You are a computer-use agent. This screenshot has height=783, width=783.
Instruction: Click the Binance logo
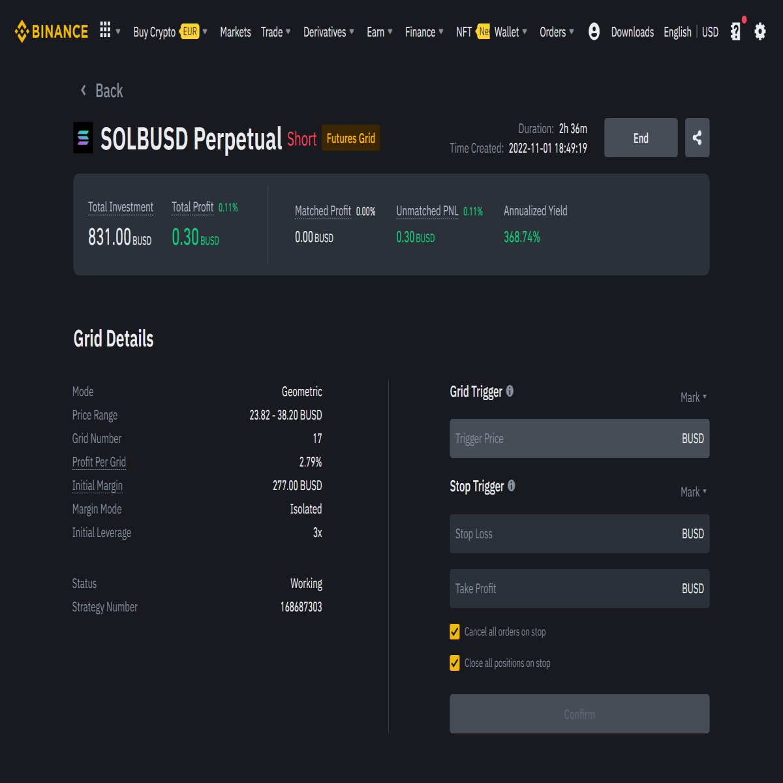(51, 31)
